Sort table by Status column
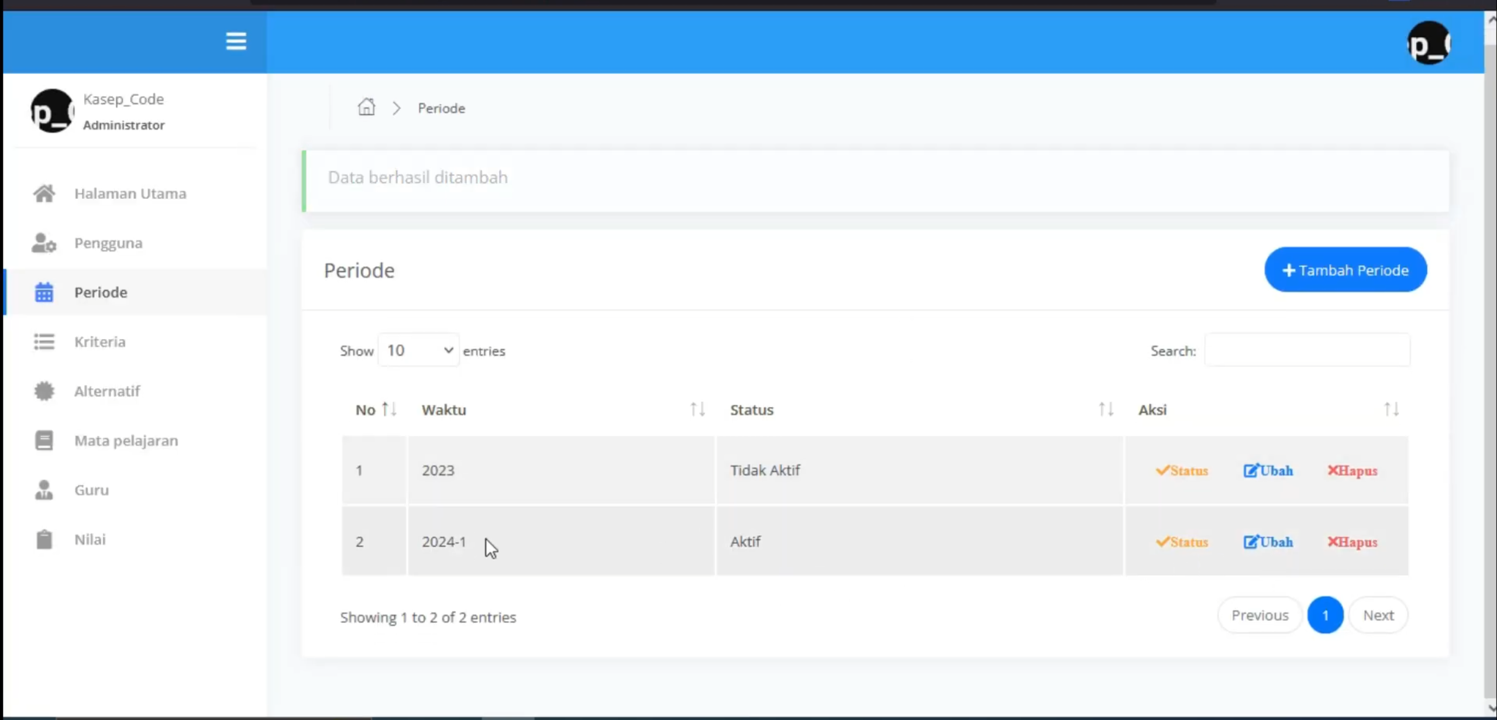The image size is (1497, 720). [x=920, y=409]
